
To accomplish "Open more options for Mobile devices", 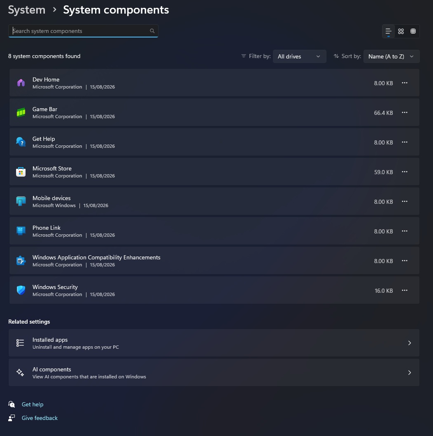I will point(404,201).
